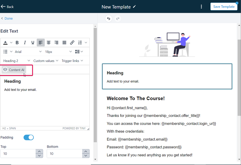The height and width of the screenshot is (165, 241).
Task: Click the undo arrow button
Action: coord(109,19)
